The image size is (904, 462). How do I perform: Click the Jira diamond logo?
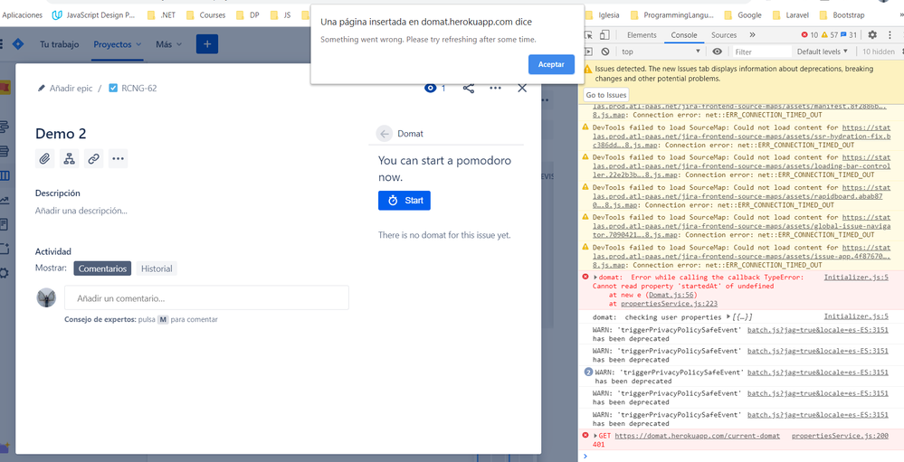pos(18,43)
